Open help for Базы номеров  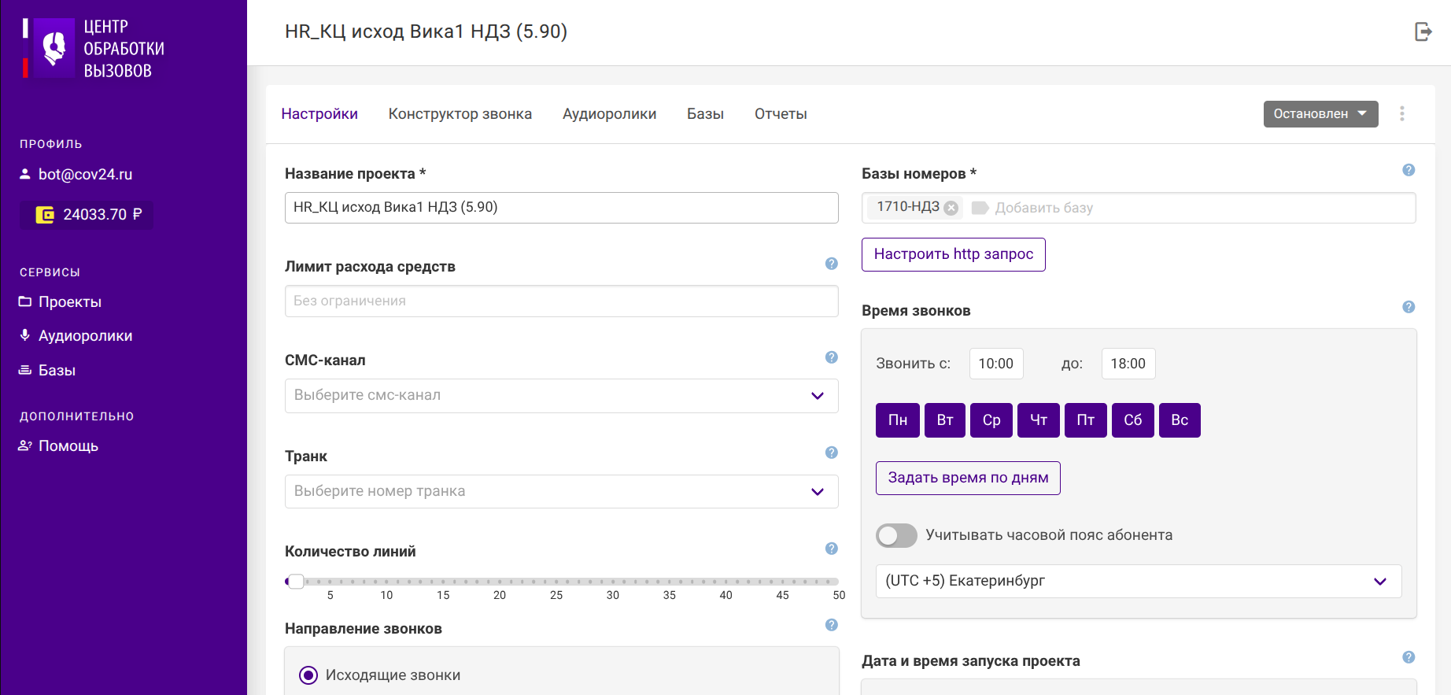1409,170
